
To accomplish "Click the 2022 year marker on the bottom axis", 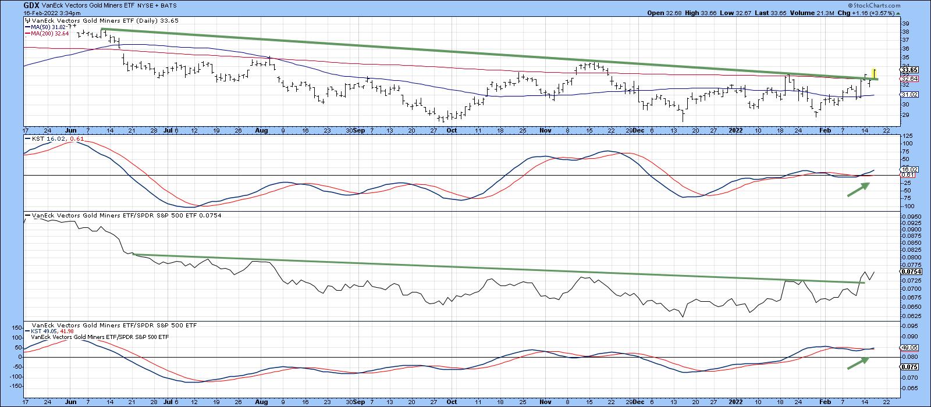I will coord(736,402).
